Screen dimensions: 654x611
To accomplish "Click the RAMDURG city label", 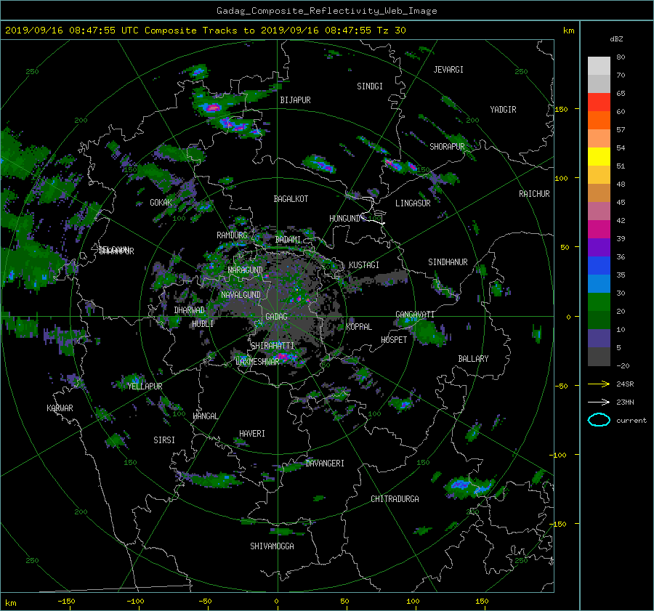I will (x=232, y=235).
